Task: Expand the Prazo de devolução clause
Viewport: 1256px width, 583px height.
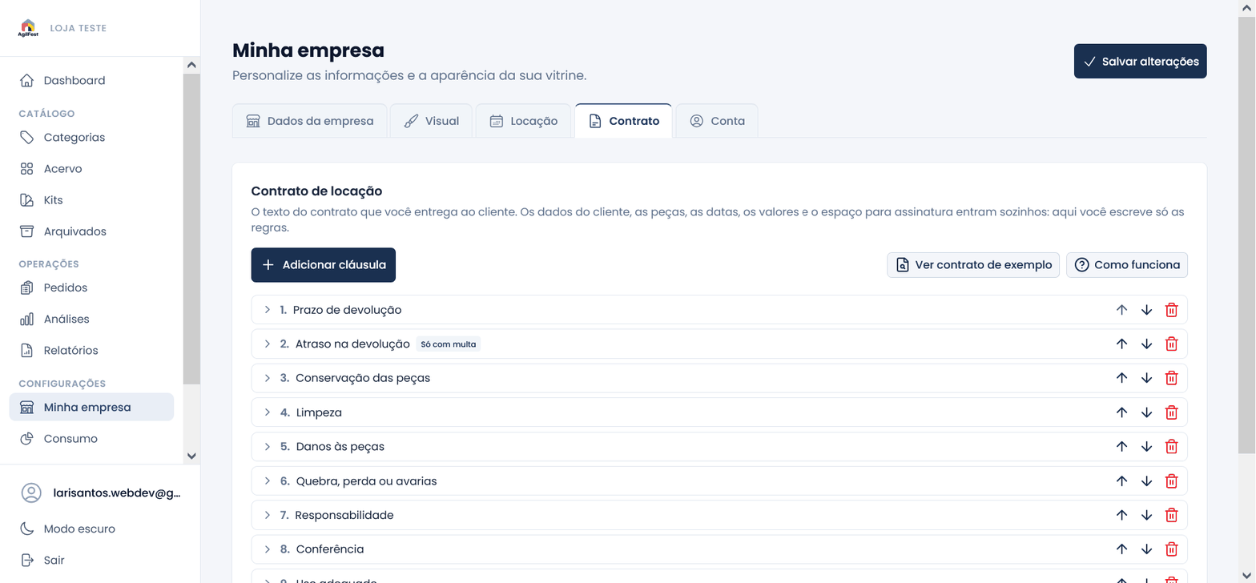Action: [x=268, y=310]
